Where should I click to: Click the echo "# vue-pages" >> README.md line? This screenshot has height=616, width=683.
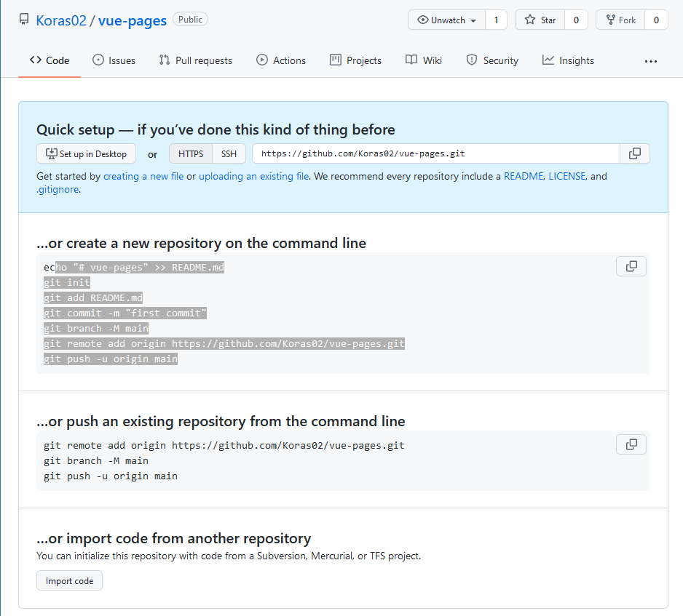click(134, 267)
